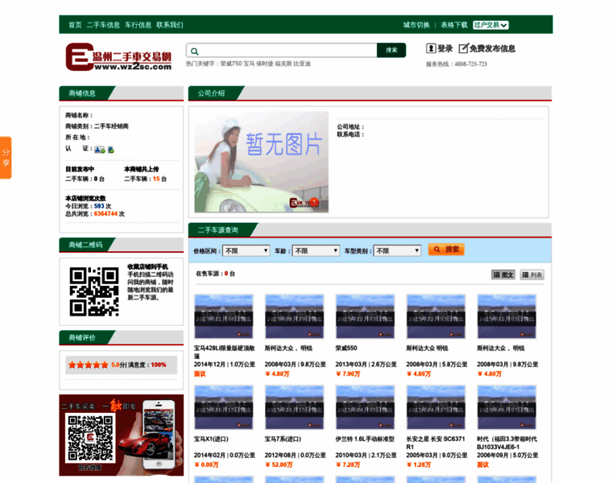This screenshot has height=483, width=612.
Task: Open the 宝马7系(进口) car thumbnail
Action: point(295,407)
